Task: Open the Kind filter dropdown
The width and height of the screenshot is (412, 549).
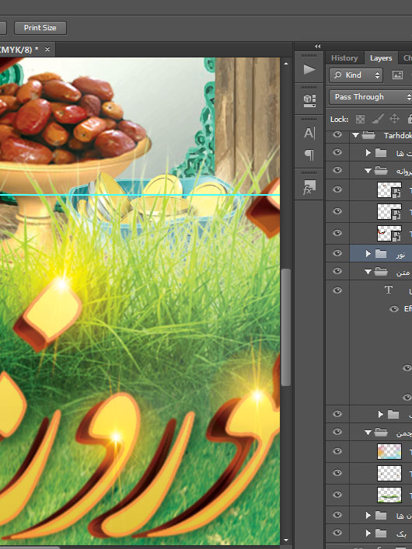Action: (x=356, y=75)
